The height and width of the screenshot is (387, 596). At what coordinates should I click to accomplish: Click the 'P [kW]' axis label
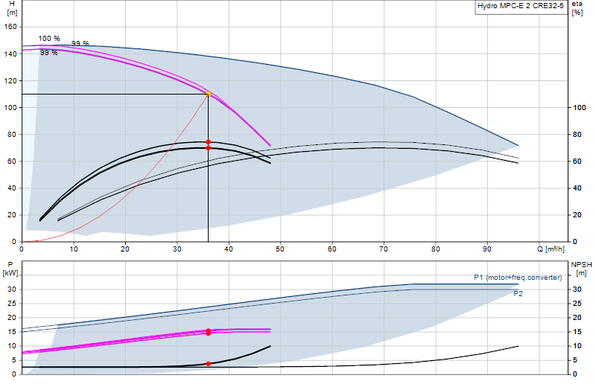click(10, 269)
